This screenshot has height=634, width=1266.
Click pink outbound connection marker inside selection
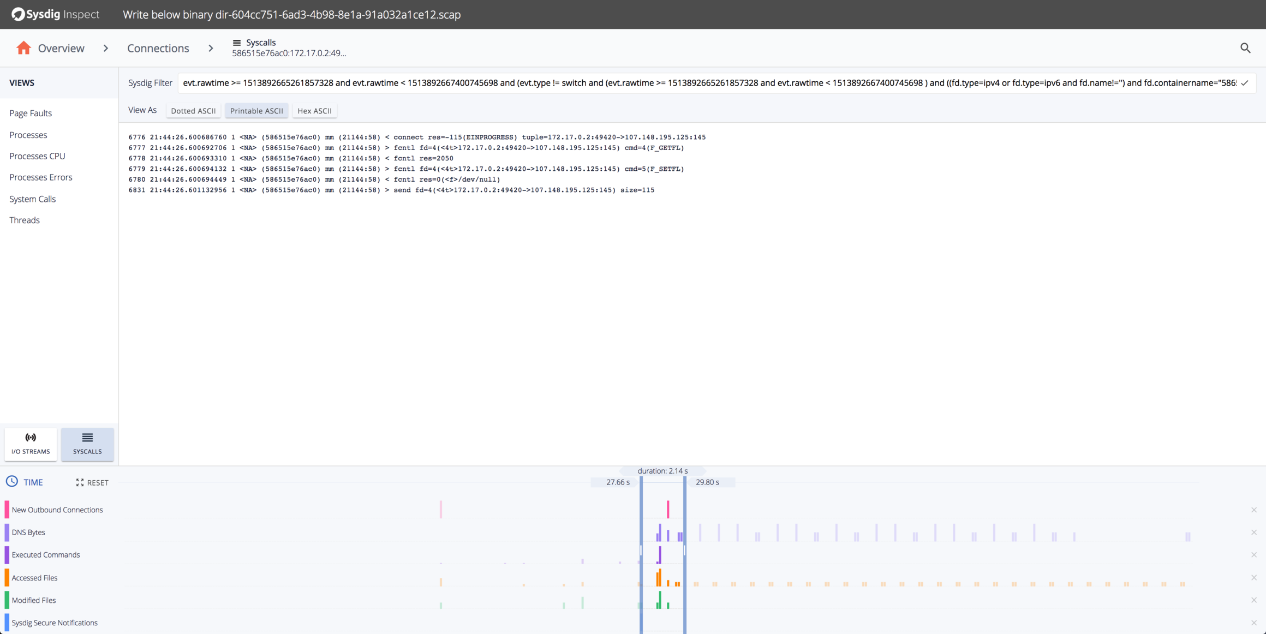(668, 509)
